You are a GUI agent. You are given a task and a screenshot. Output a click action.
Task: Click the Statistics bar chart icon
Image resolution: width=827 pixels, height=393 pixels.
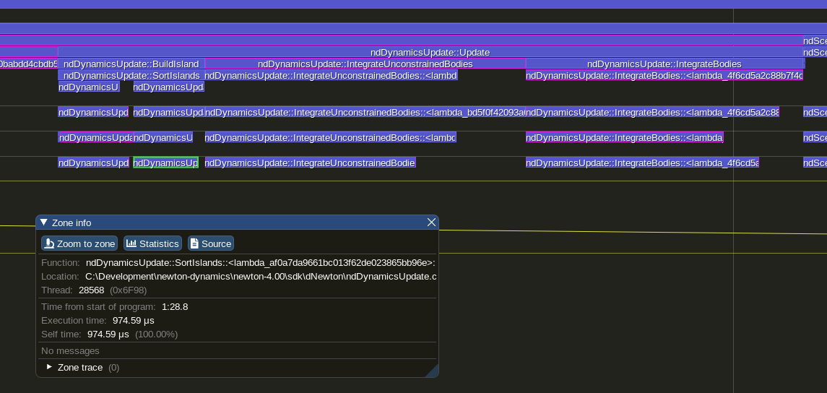131,243
